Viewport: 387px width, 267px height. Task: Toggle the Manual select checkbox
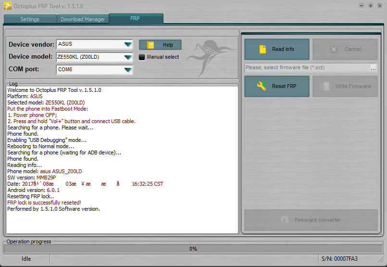pyautogui.click(x=142, y=57)
